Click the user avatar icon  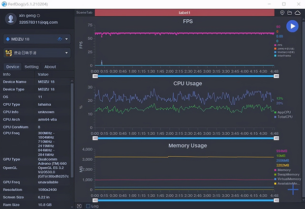tap(10, 19)
